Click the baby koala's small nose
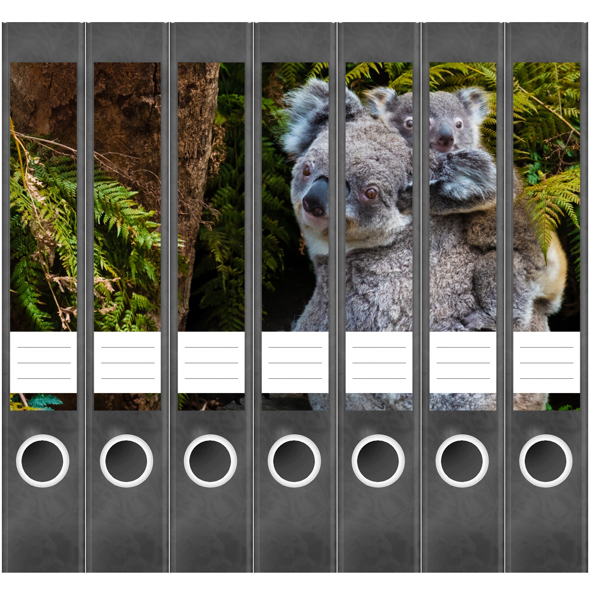Viewport: 590px width, 590px height. point(445,135)
